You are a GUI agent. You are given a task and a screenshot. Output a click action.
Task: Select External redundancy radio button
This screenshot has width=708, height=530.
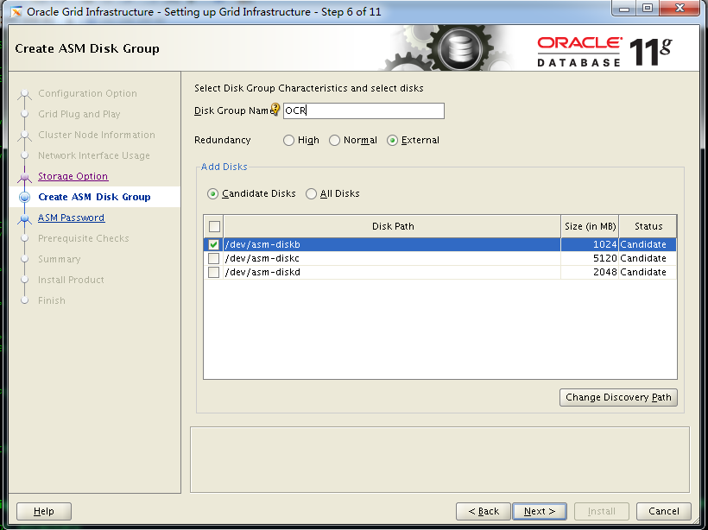pos(392,141)
